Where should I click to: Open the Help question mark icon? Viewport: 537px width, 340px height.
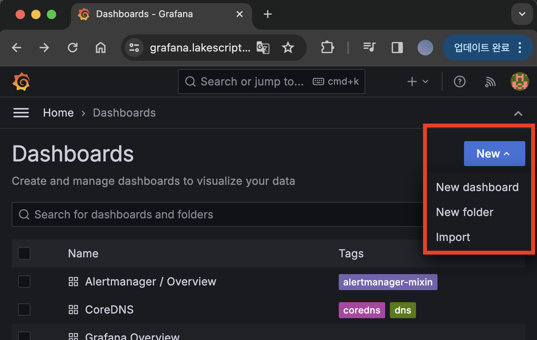coord(460,81)
